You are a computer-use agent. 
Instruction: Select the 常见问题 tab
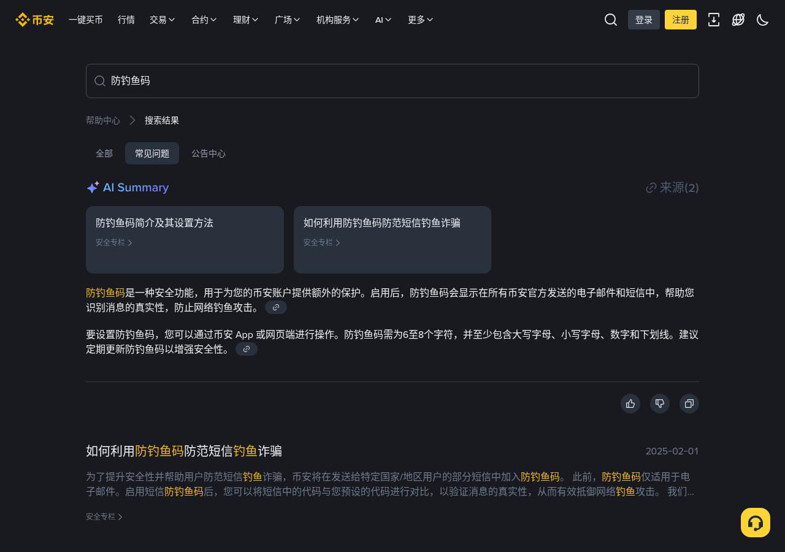[152, 153]
